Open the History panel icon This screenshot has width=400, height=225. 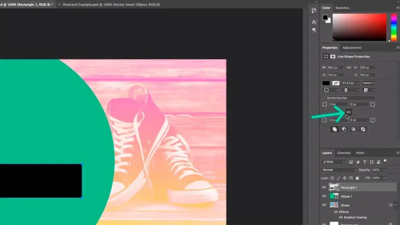tap(314, 10)
